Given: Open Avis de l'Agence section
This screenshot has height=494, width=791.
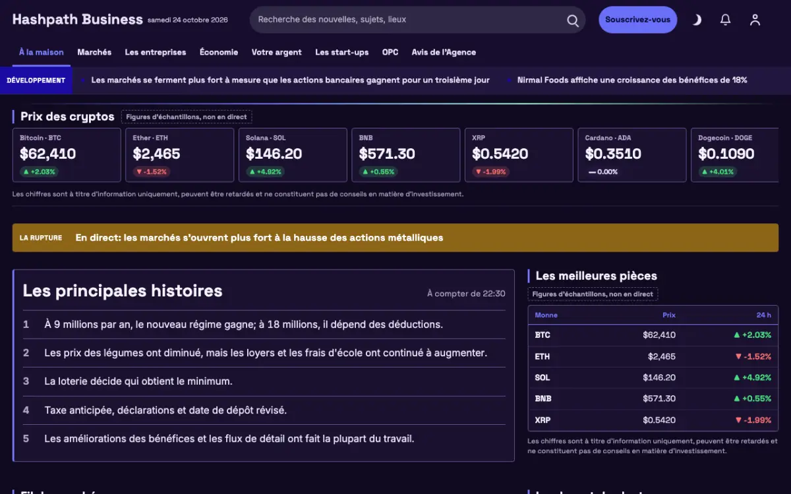Looking at the screenshot, I should coord(444,53).
